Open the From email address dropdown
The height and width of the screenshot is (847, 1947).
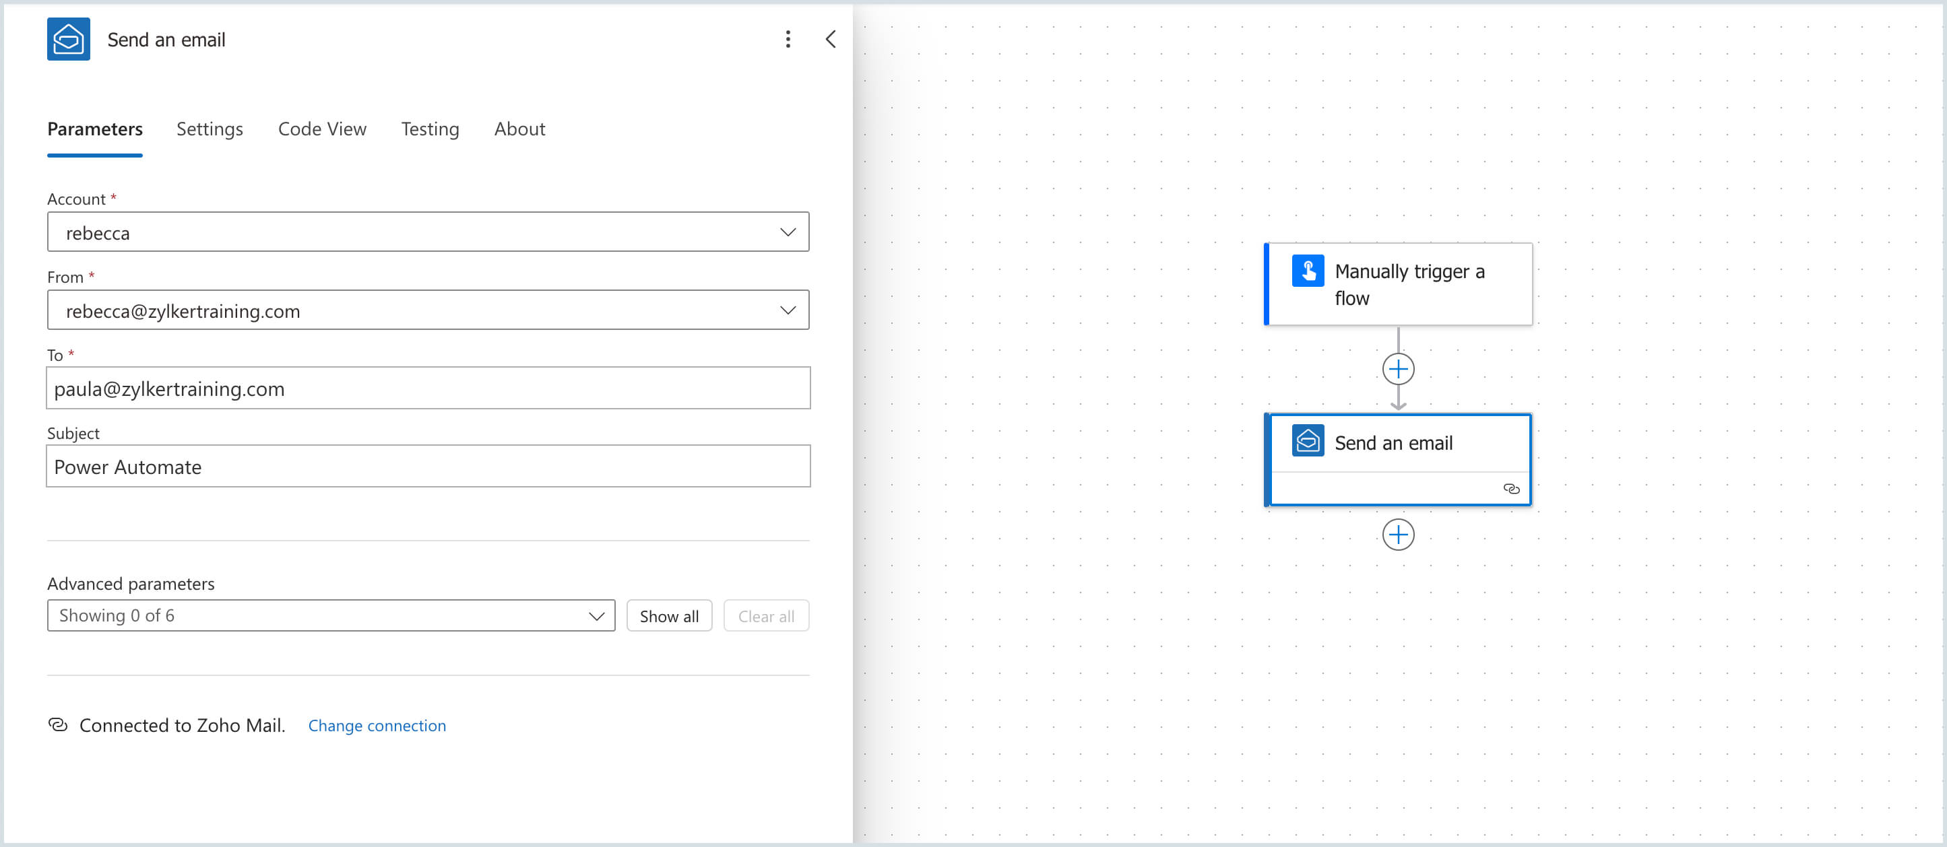pyautogui.click(x=428, y=310)
